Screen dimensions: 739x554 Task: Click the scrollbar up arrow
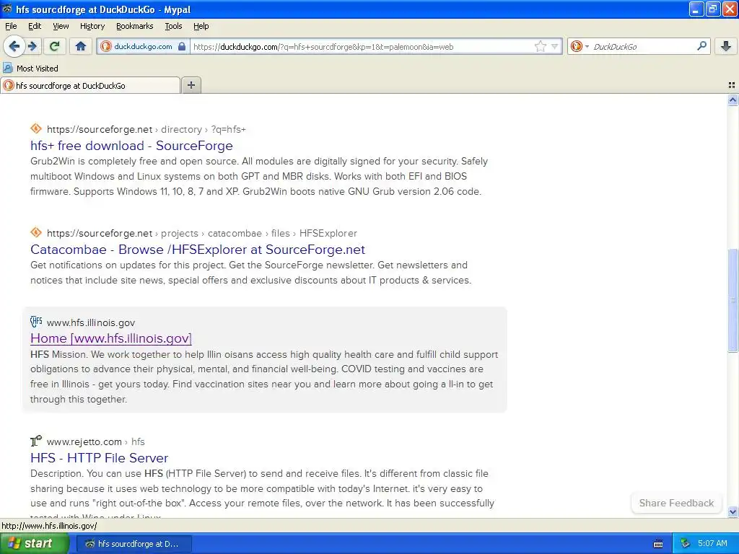click(733, 100)
